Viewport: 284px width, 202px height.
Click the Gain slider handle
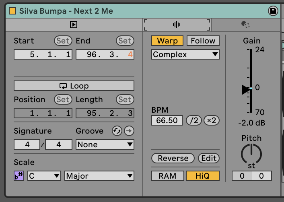coord(246,89)
